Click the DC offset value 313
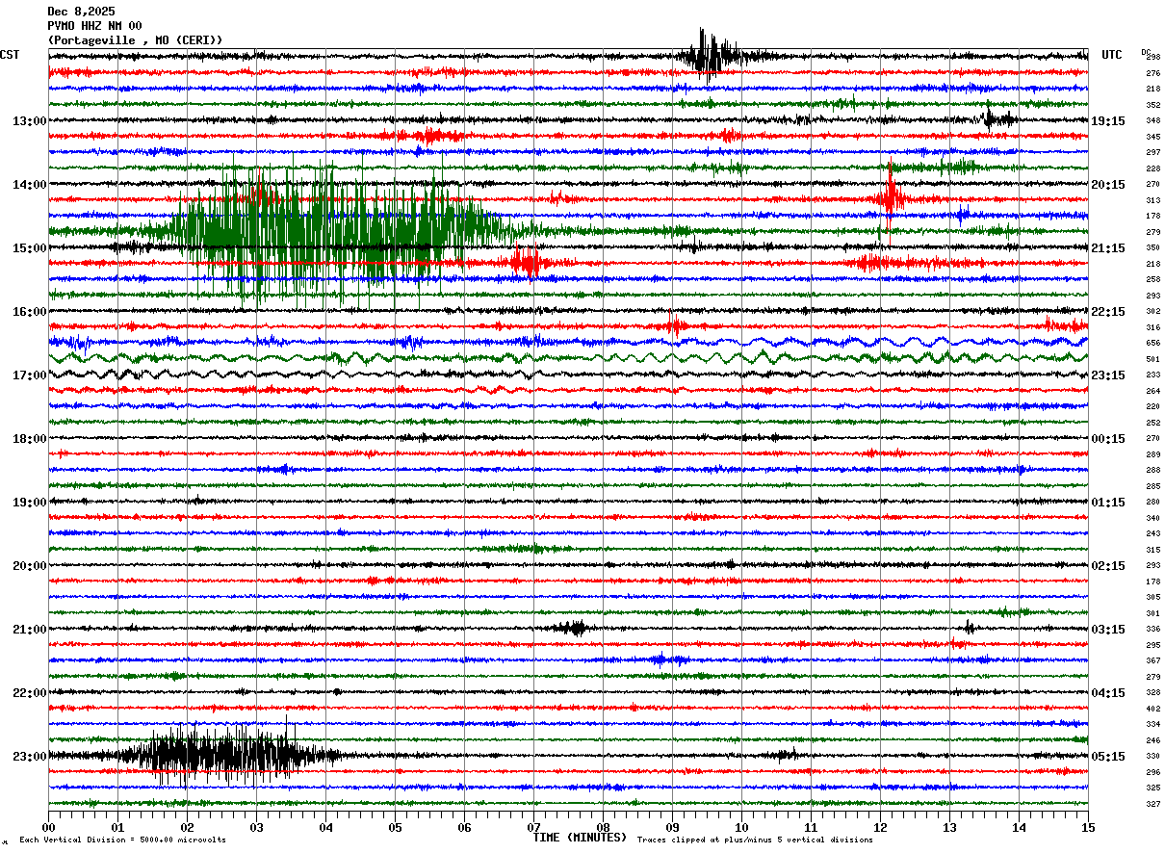The height and width of the screenshot is (853, 1165). click(x=1152, y=200)
